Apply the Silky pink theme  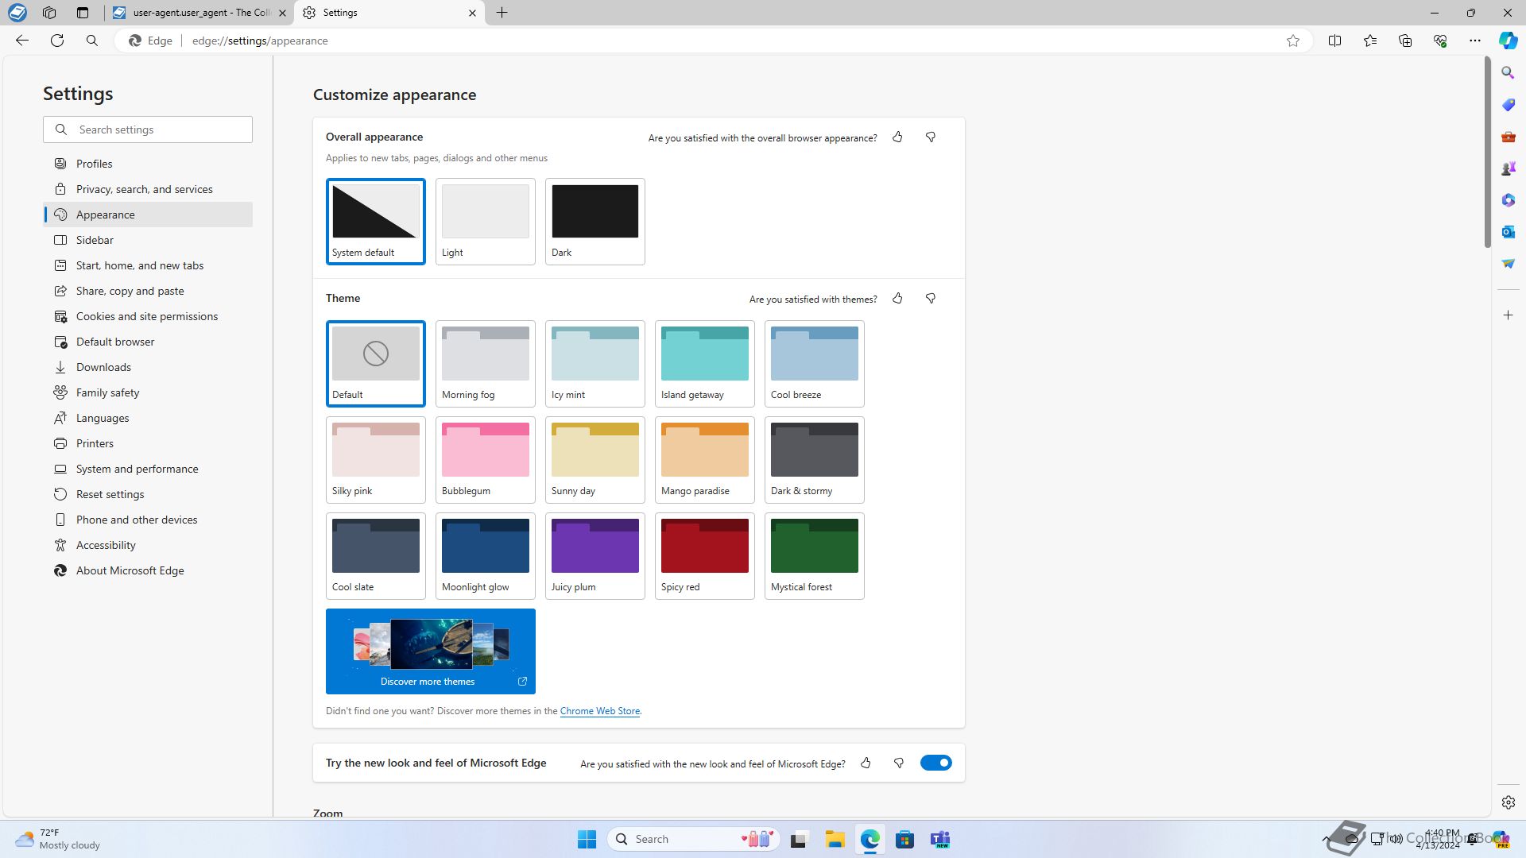(376, 459)
